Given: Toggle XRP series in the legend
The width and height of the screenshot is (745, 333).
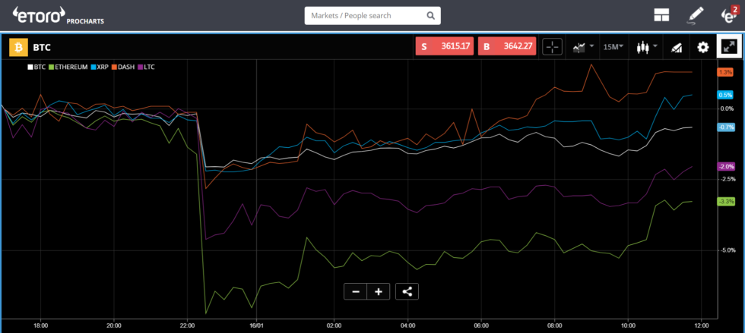Looking at the screenshot, I should point(100,67).
